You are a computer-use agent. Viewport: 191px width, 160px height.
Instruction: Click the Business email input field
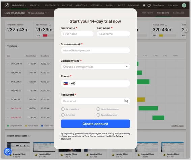click(95, 50)
